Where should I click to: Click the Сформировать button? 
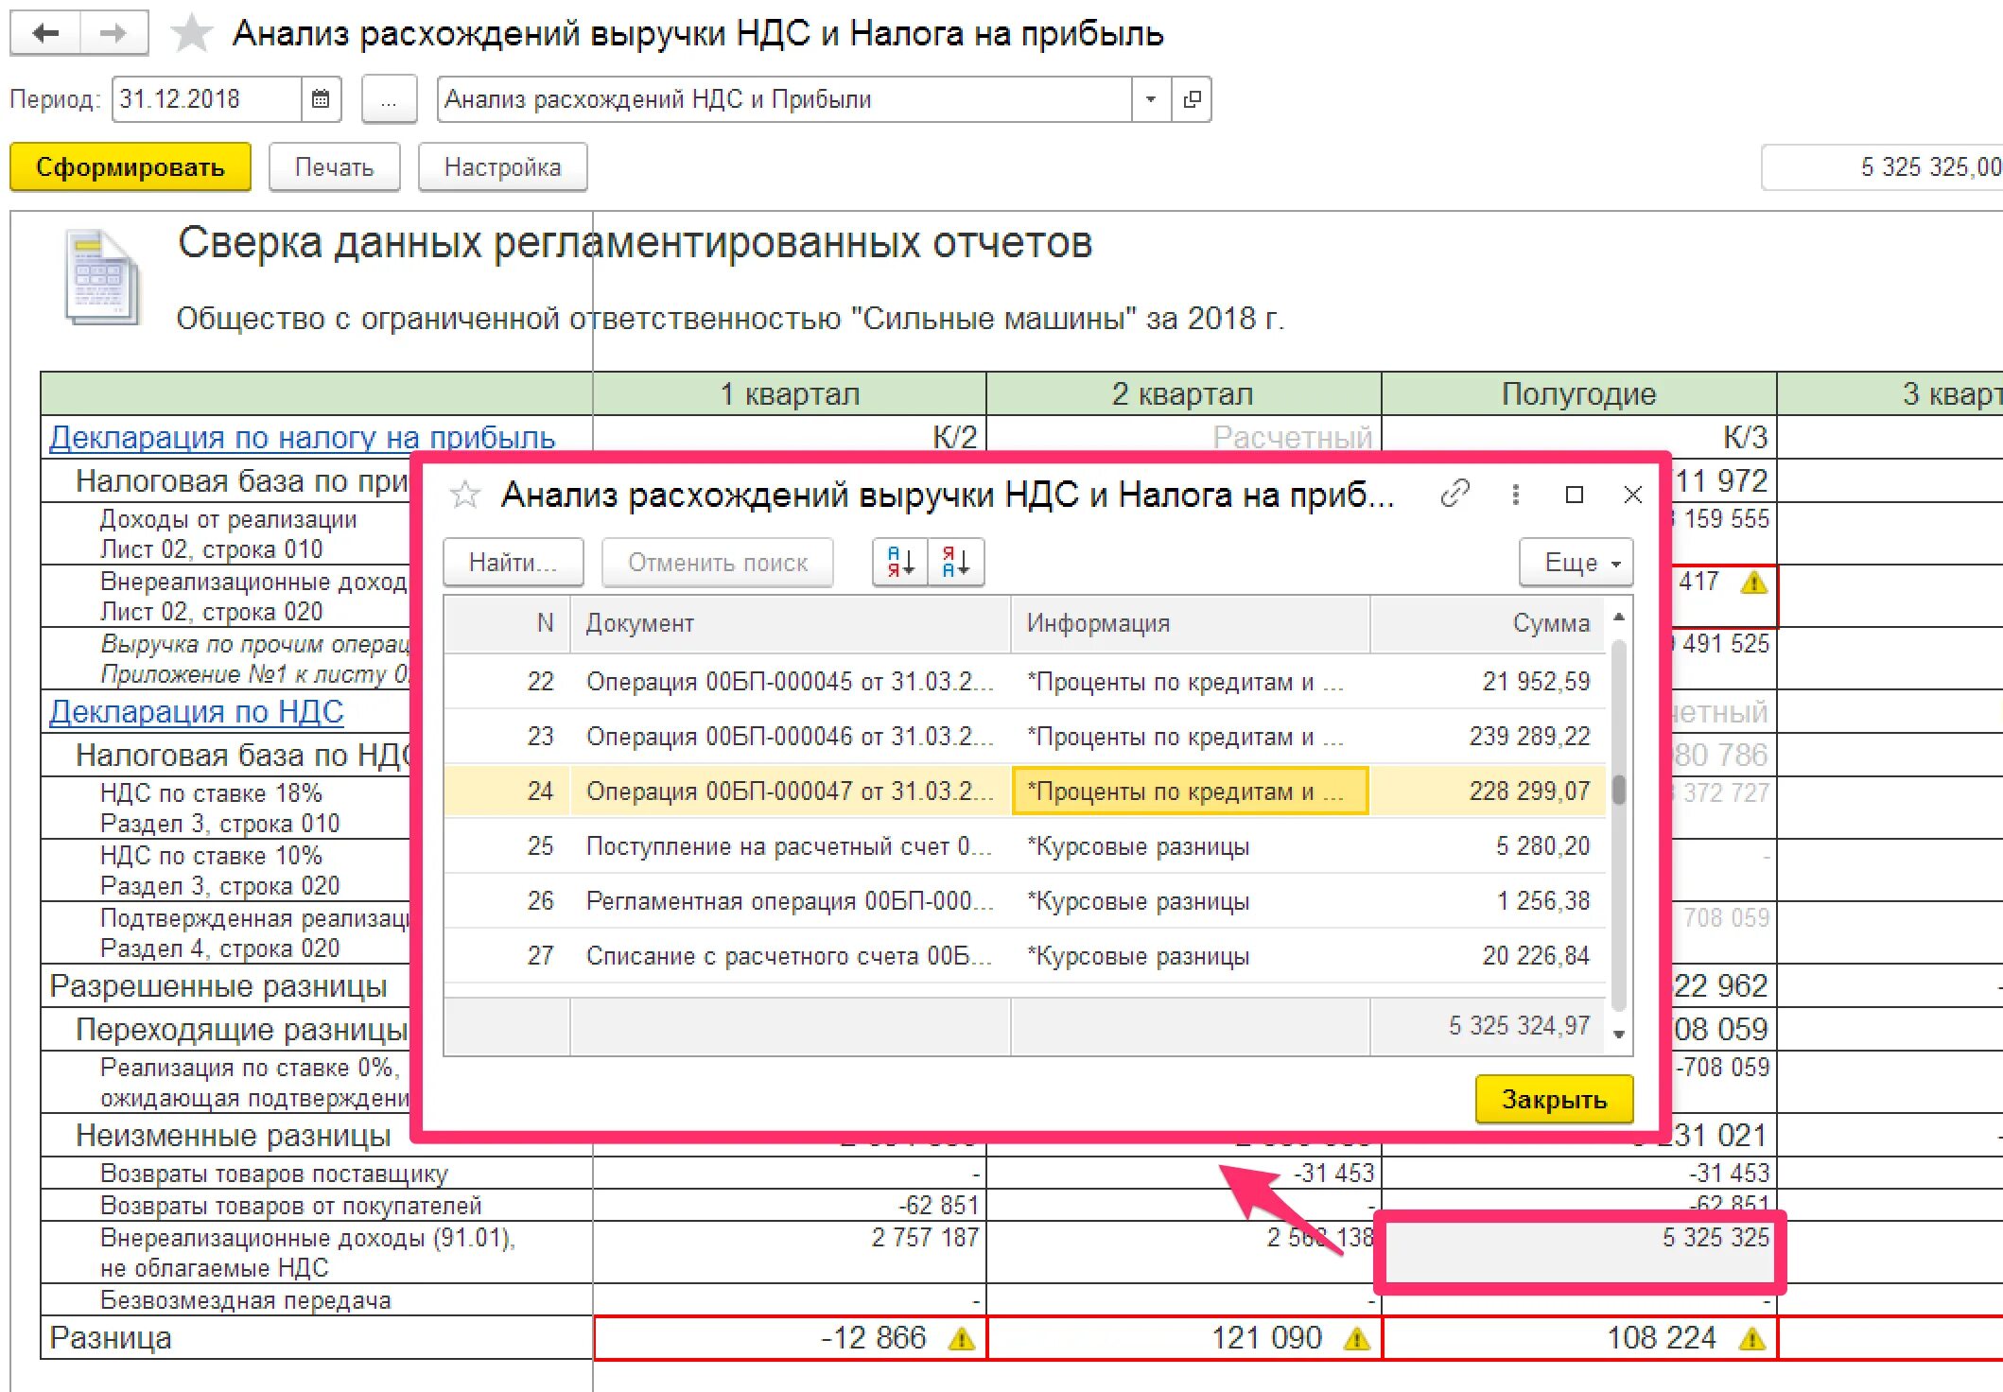131,167
